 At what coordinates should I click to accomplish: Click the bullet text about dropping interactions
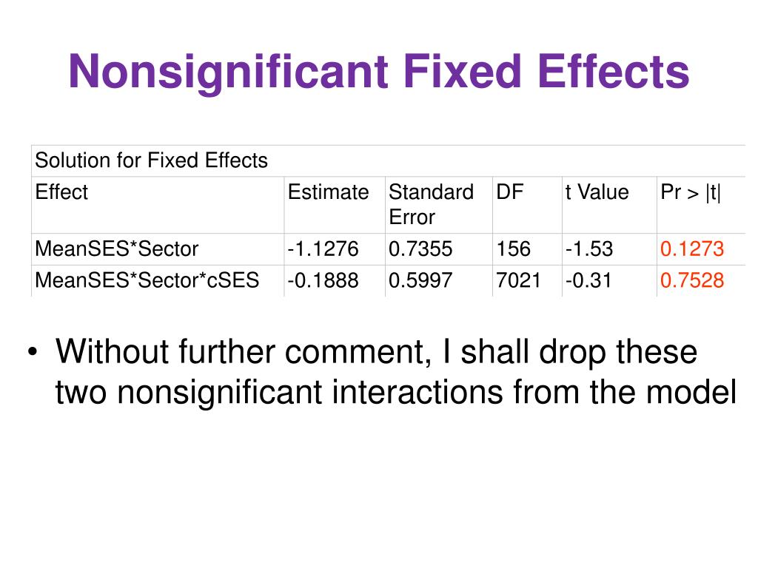point(395,371)
